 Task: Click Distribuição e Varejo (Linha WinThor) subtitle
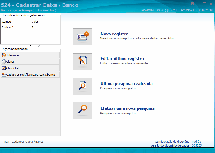[x=28, y=10]
